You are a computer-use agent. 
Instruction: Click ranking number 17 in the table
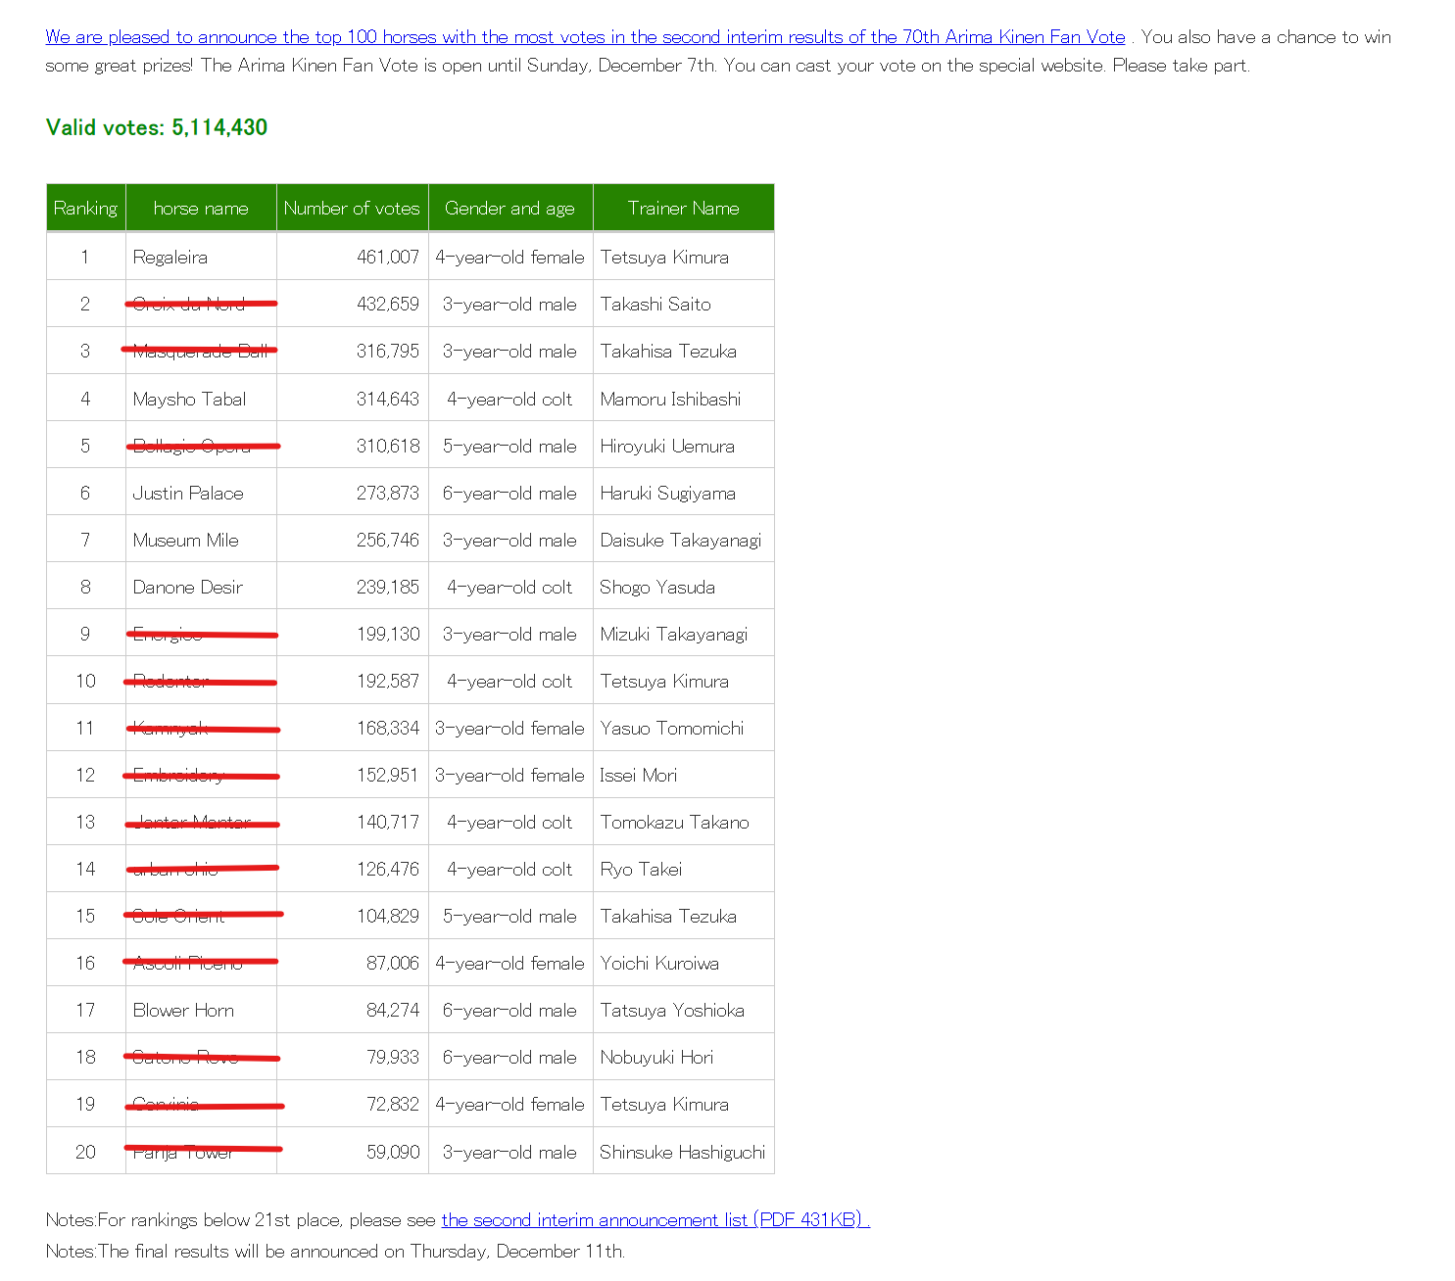click(x=85, y=1010)
